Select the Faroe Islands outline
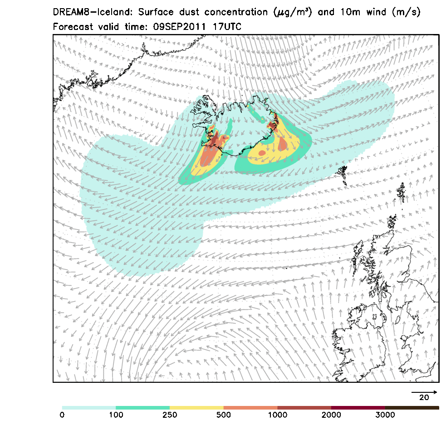The height and width of the screenshot is (425, 446). (x=343, y=174)
